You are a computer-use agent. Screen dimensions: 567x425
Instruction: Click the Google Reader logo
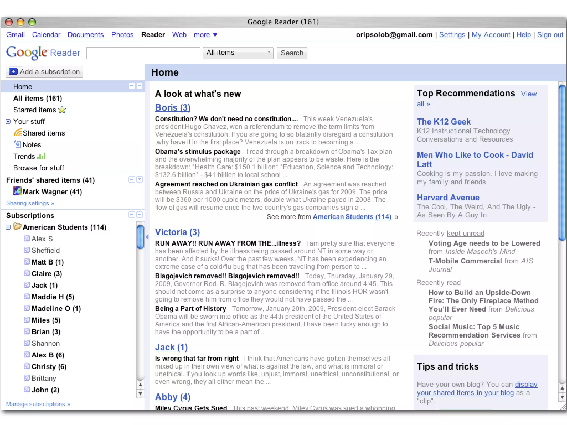43,53
